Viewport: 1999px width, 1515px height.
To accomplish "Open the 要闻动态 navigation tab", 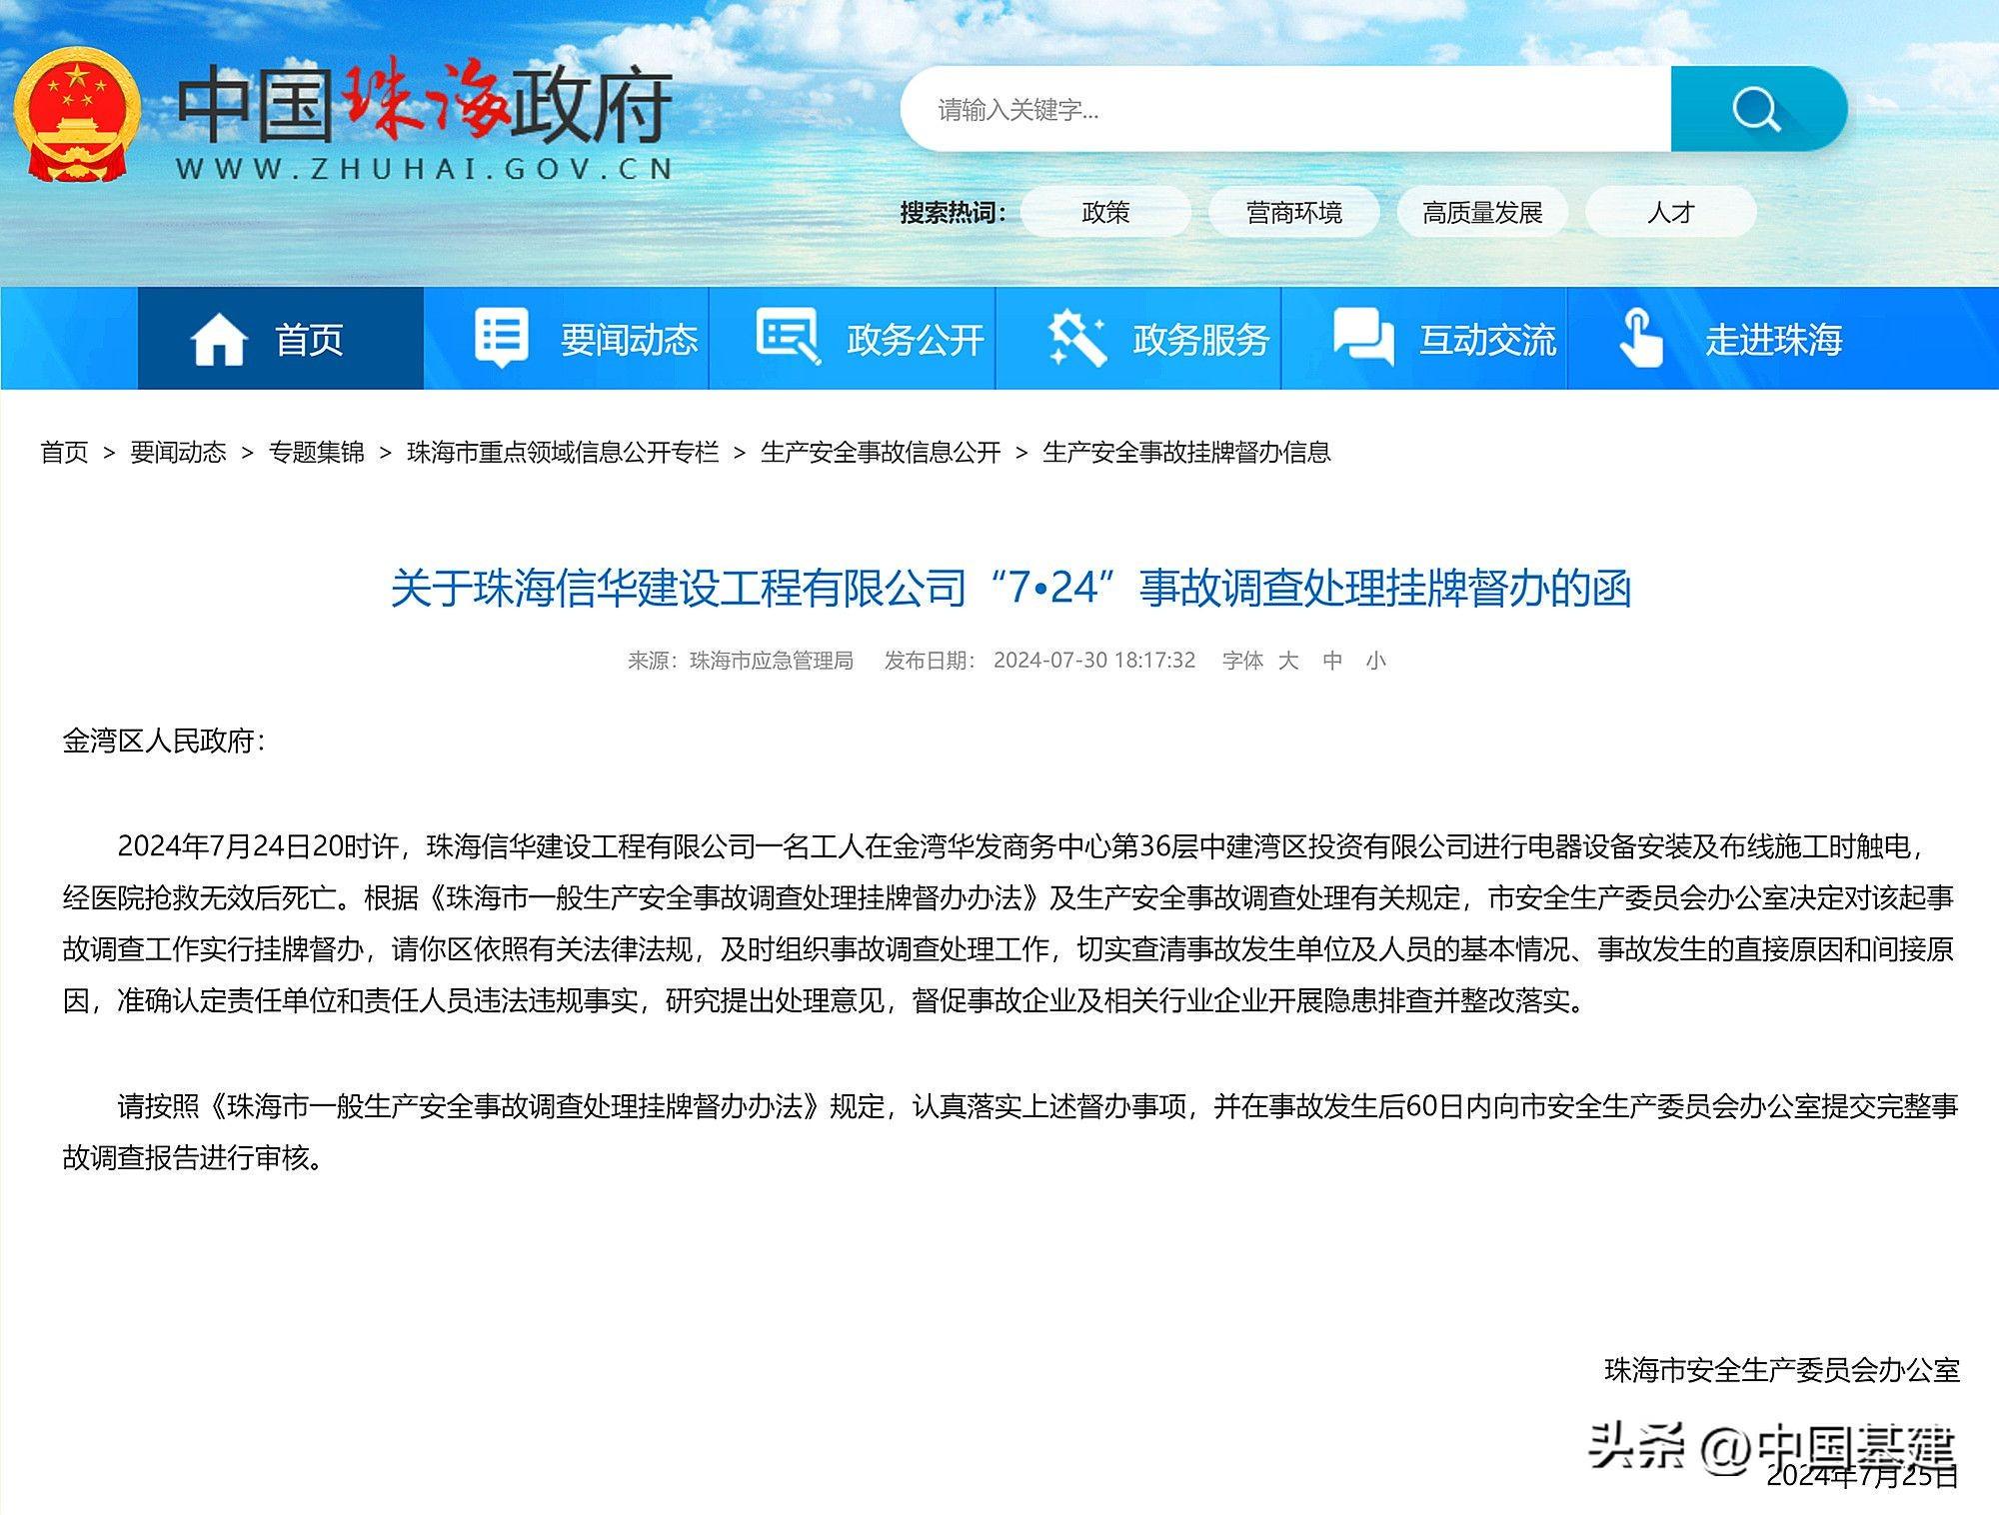I will point(567,338).
